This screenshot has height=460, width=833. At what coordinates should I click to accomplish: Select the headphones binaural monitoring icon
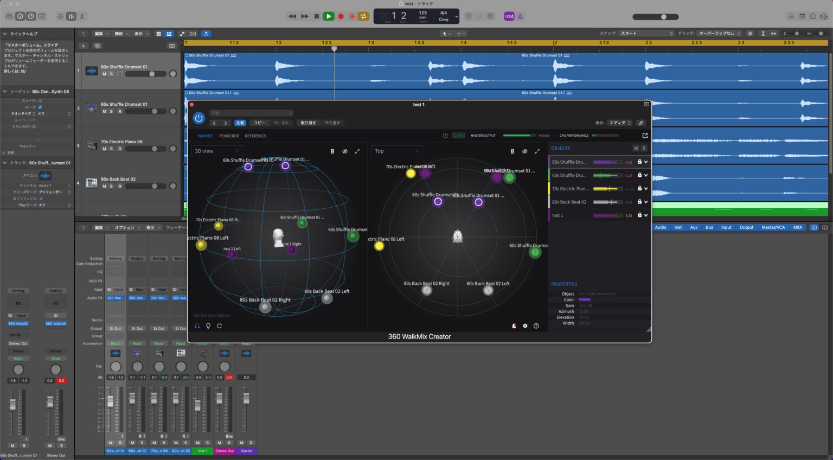(x=197, y=326)
